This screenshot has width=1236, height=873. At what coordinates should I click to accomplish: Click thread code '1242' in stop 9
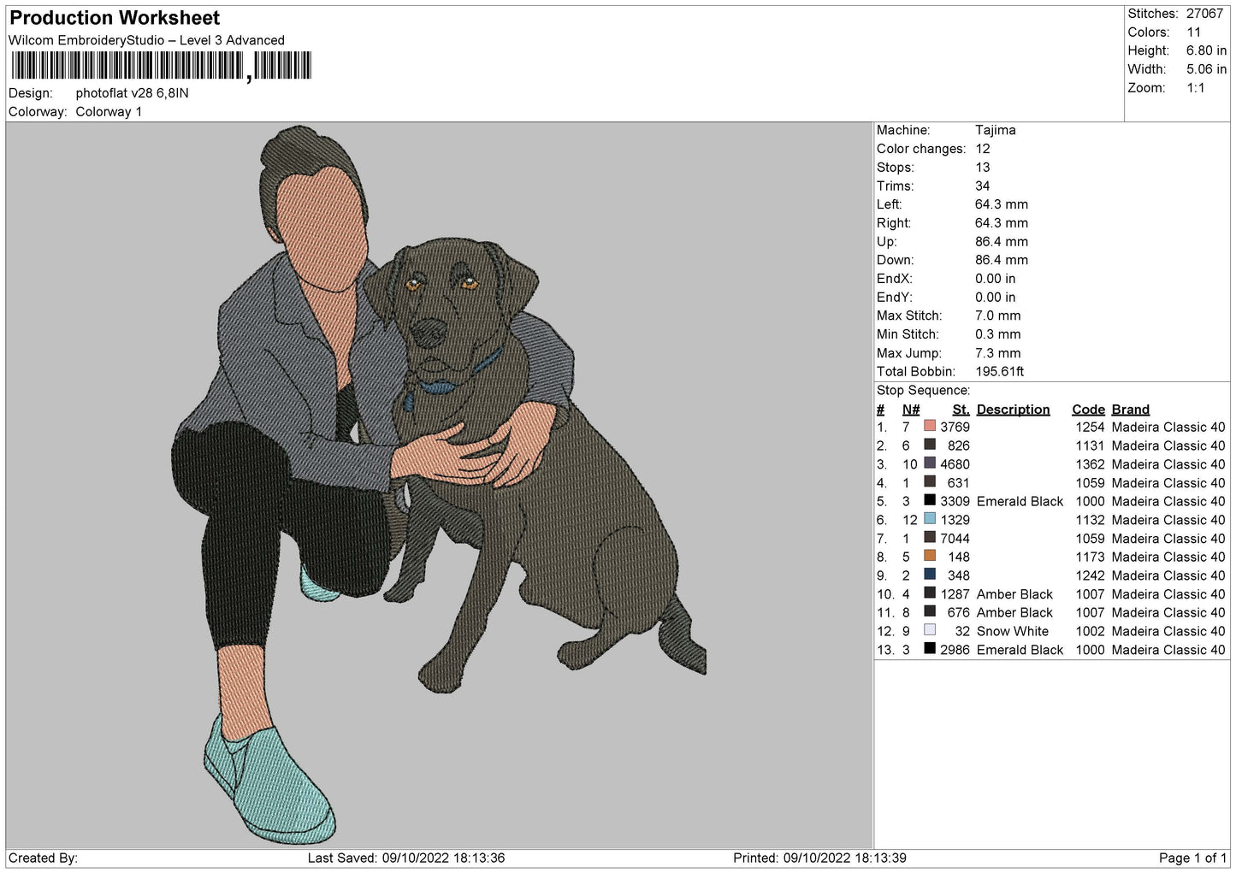[1091, 575]
